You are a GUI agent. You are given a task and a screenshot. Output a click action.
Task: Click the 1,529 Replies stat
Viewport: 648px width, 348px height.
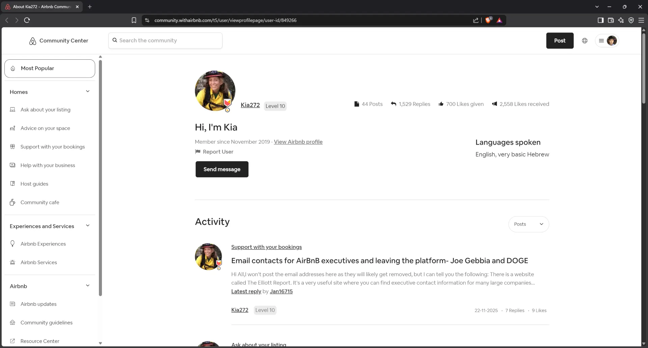(x=410, y=104)
